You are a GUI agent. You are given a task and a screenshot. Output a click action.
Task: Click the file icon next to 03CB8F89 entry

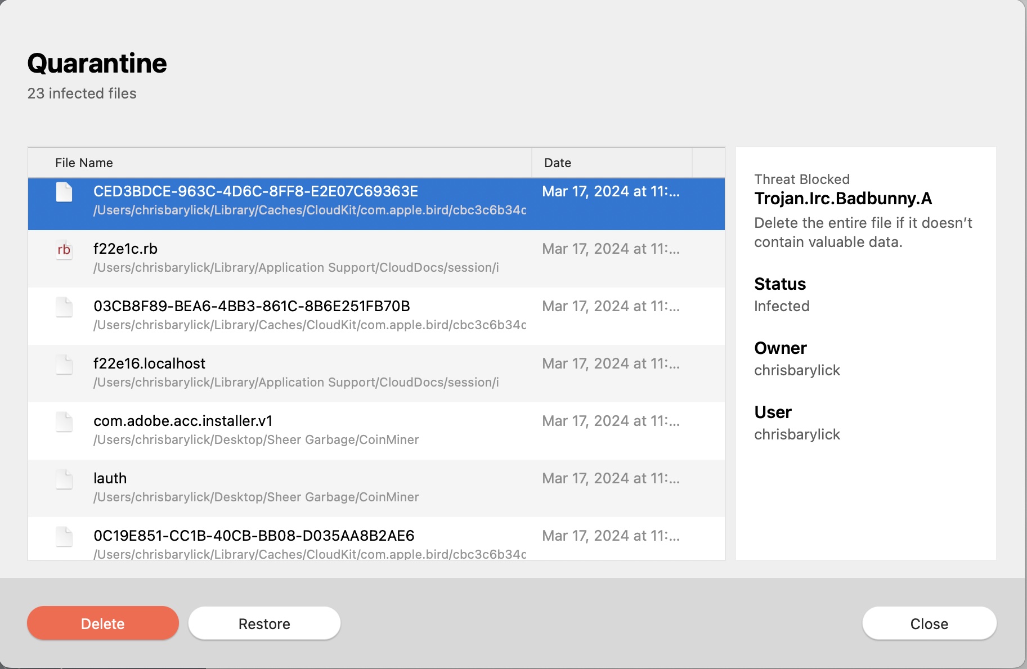[64, 307]
